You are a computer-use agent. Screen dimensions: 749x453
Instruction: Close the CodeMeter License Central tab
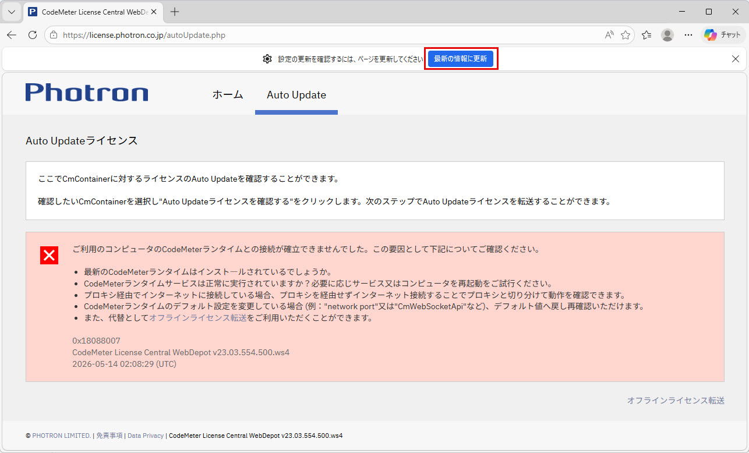154,12
